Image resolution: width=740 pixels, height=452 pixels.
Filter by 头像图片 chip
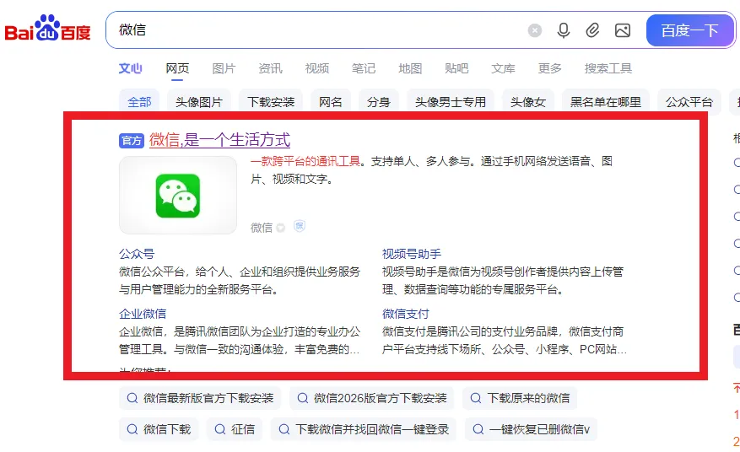198,102
